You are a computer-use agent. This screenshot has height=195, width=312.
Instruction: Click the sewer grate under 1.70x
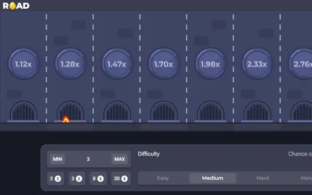[x=164, y=112]
